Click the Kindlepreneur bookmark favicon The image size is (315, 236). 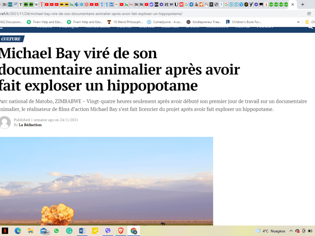188,22
